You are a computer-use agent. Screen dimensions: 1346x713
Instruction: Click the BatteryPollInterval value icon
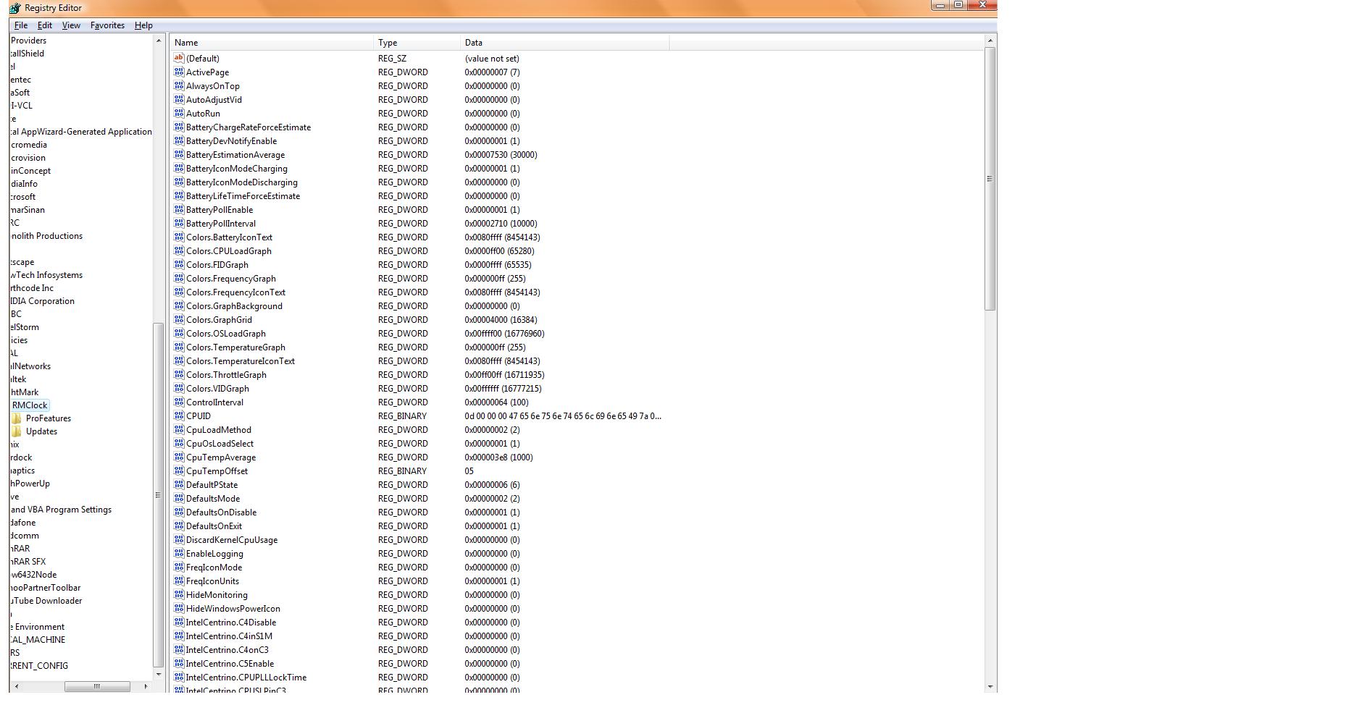click(x=179, y=223)
